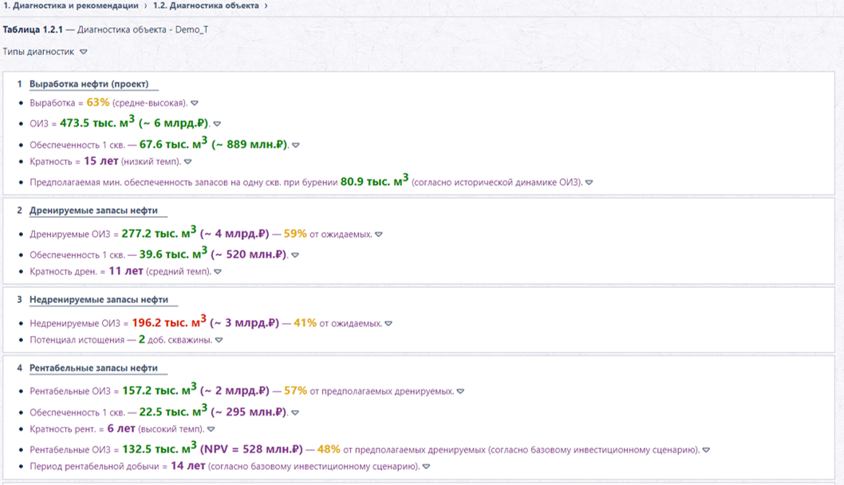
Task: Expand arrow next to ОИЗ 473.5 тыс. м3
Action: point(218,124)
